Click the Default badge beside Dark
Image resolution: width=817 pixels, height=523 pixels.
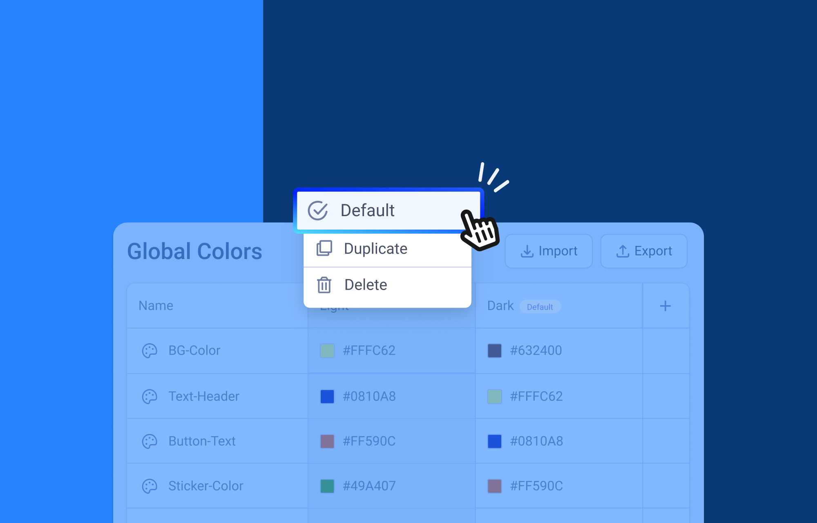click(x=540, y=307)
